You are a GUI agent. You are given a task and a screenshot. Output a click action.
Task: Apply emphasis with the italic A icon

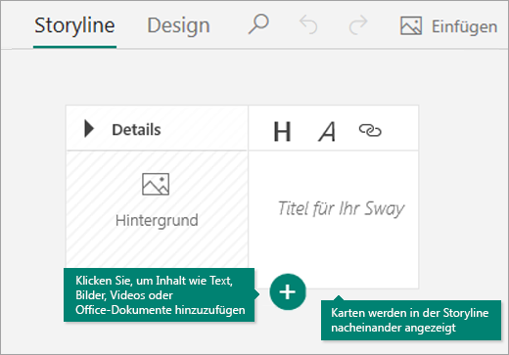pyautogui.click(x=327, y=132)
